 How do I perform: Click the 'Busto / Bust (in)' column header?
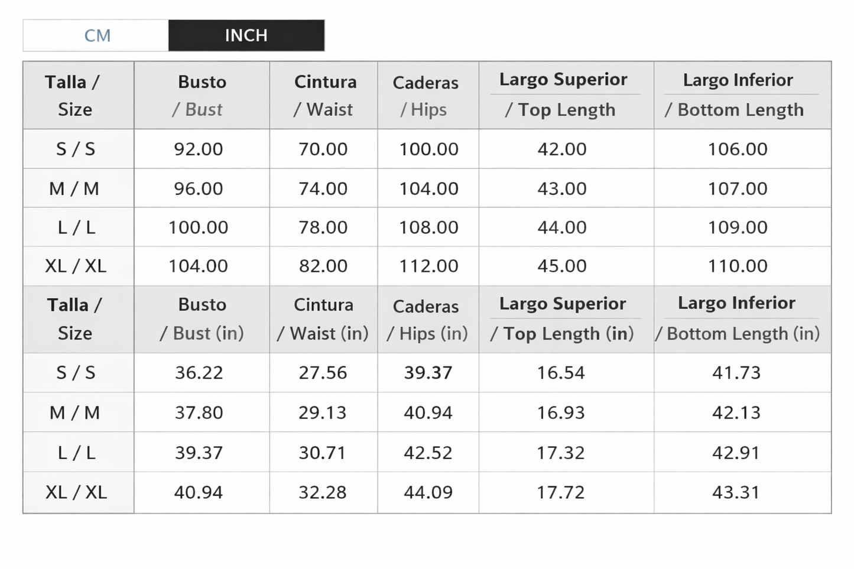pyautogui.click(x=202, y=319)
